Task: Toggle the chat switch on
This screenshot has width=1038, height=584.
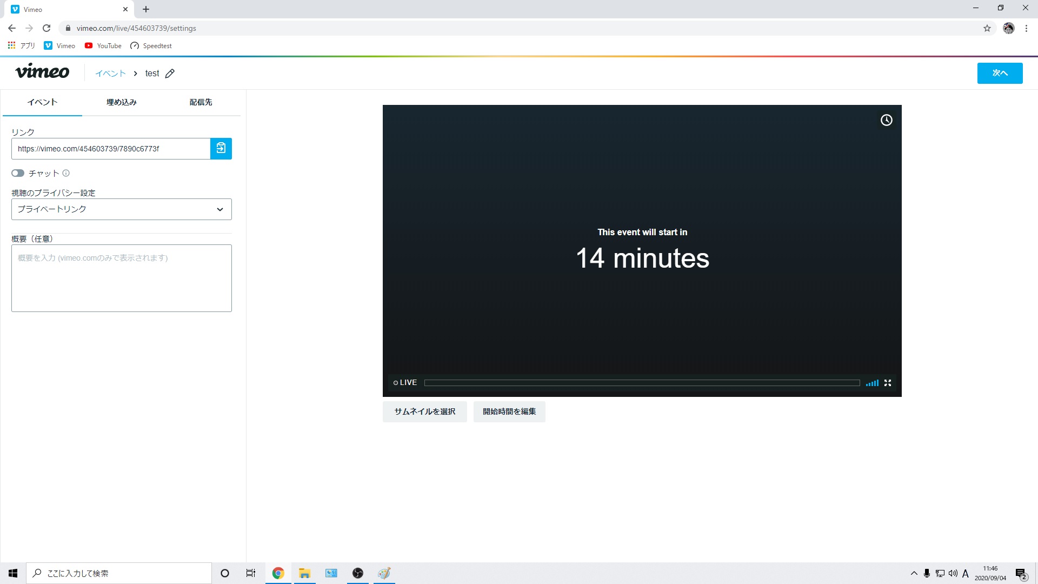Action: click(x=17, y=173)
